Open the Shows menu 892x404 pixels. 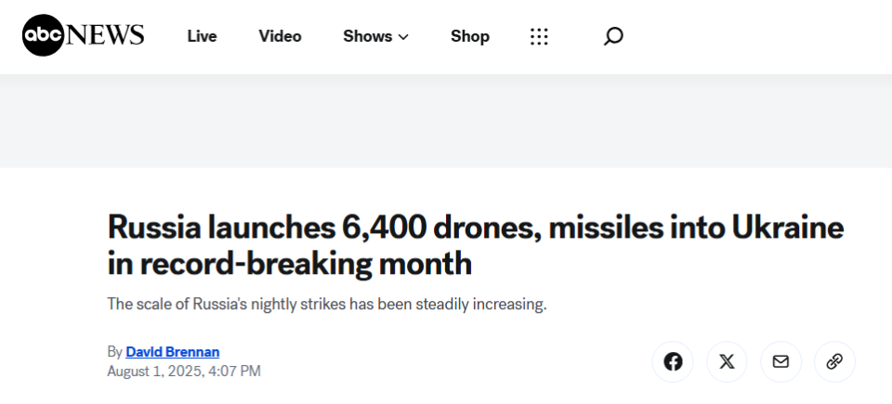point(376,36)
